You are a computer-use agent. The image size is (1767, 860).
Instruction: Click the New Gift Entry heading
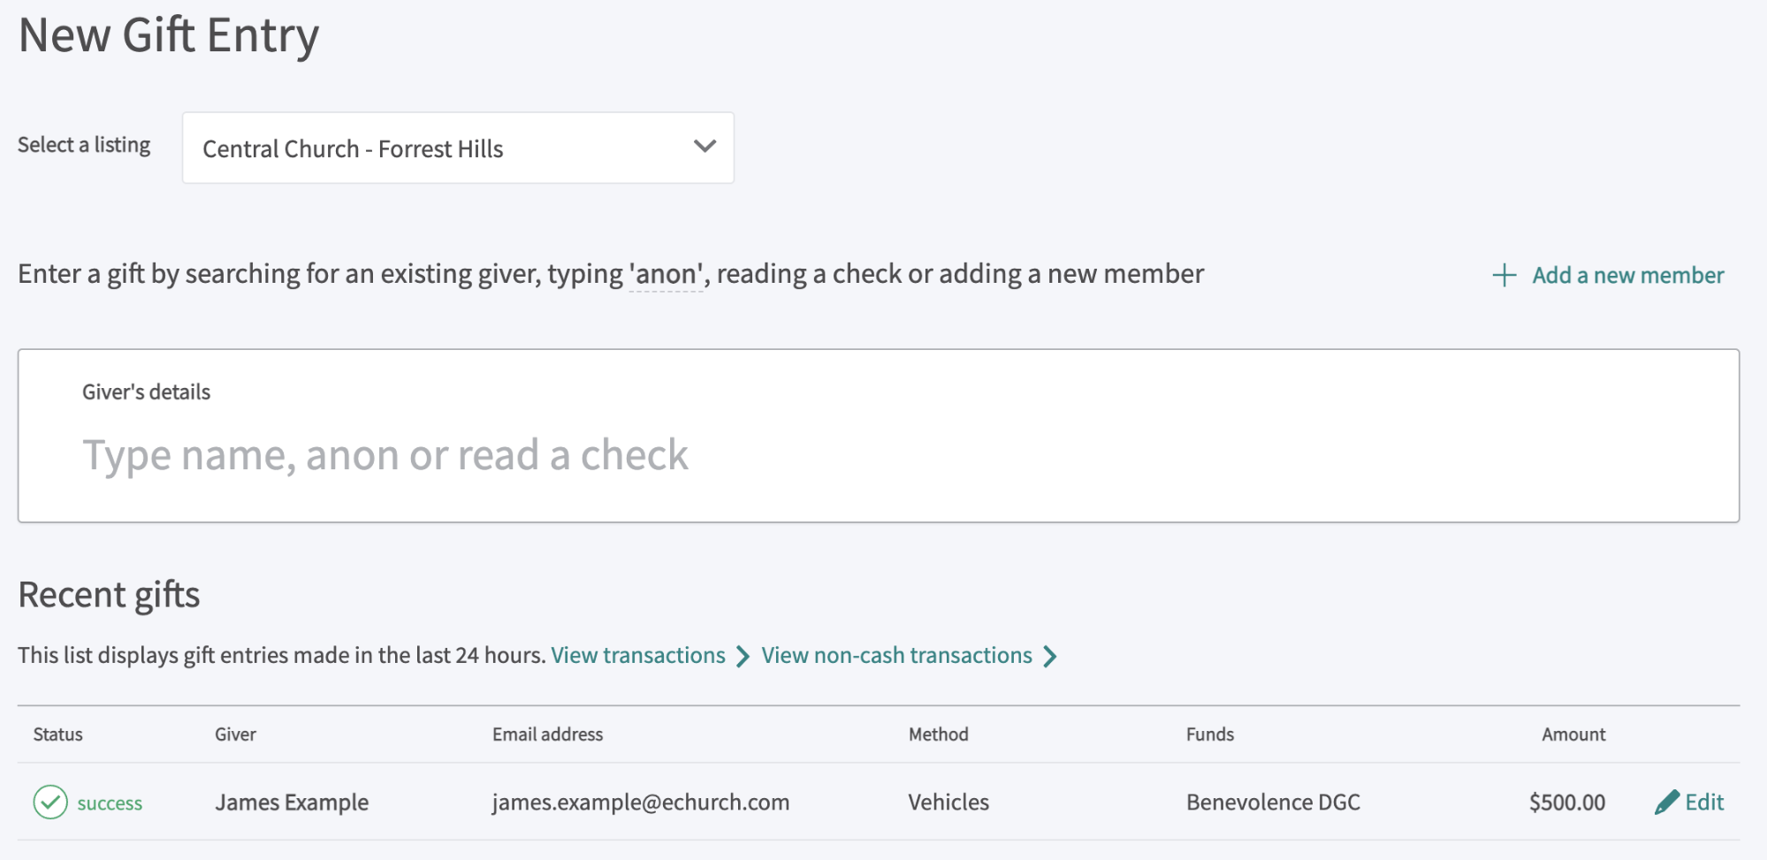click(169, 36)
